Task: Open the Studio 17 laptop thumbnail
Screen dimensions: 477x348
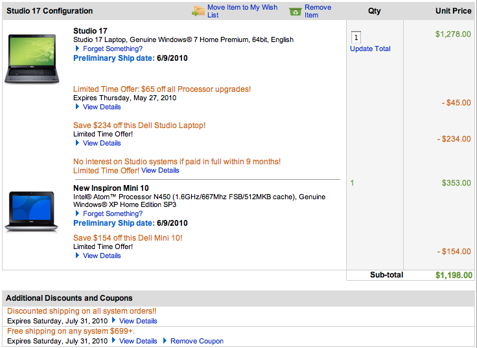Action: pyautogui.click(x=32, y=58)
